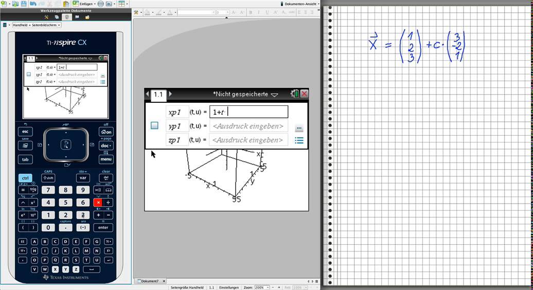
Task: Click number 7 key on handheld
Action: [x=48, y=190]
